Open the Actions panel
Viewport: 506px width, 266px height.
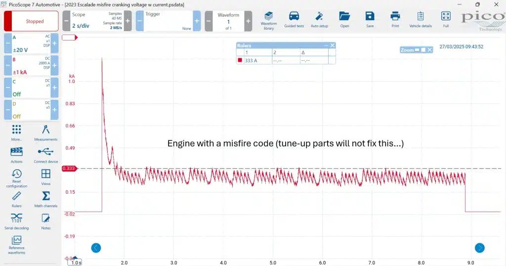[16, 155]
